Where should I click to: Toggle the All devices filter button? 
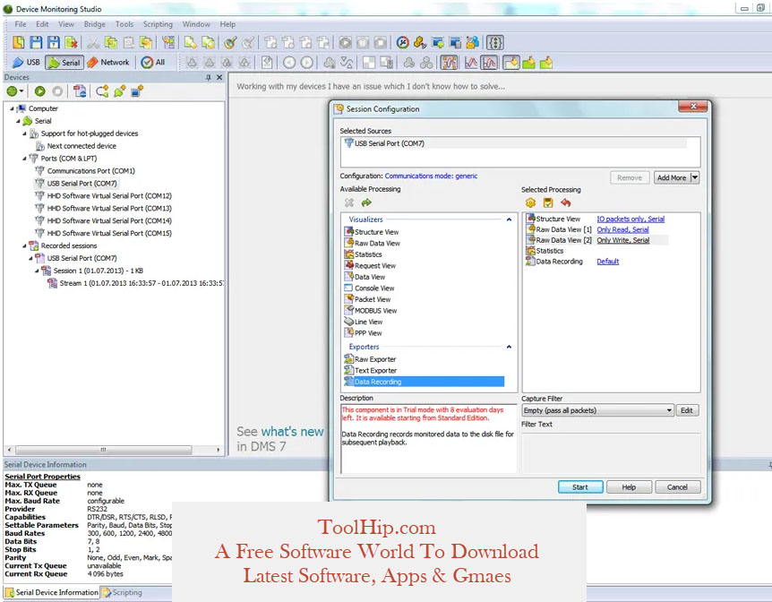coord(153,63)
